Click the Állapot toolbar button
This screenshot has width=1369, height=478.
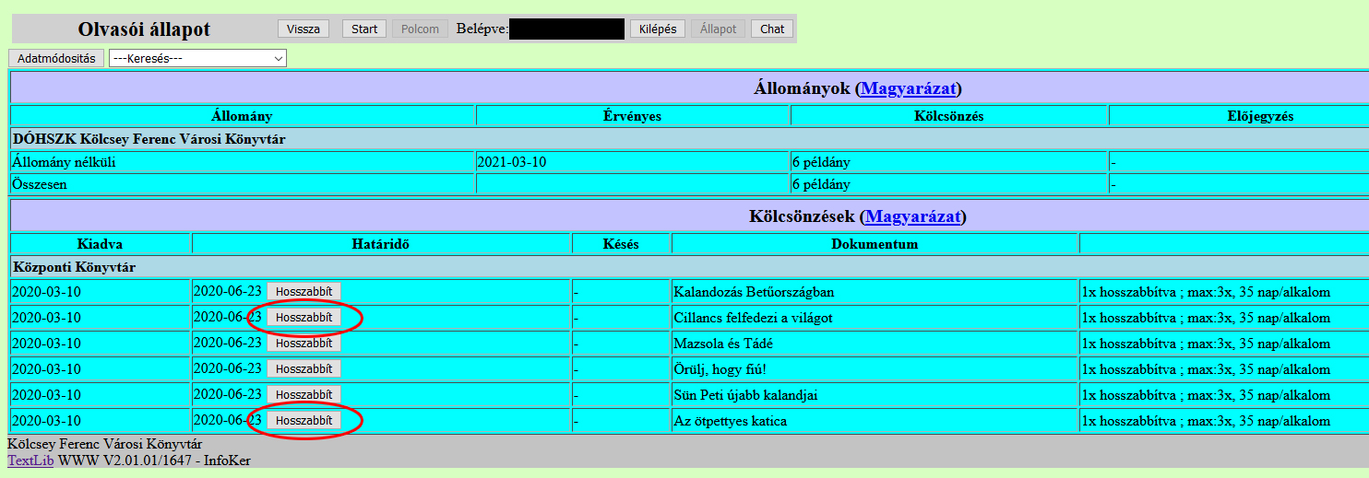tap(718, 29)
